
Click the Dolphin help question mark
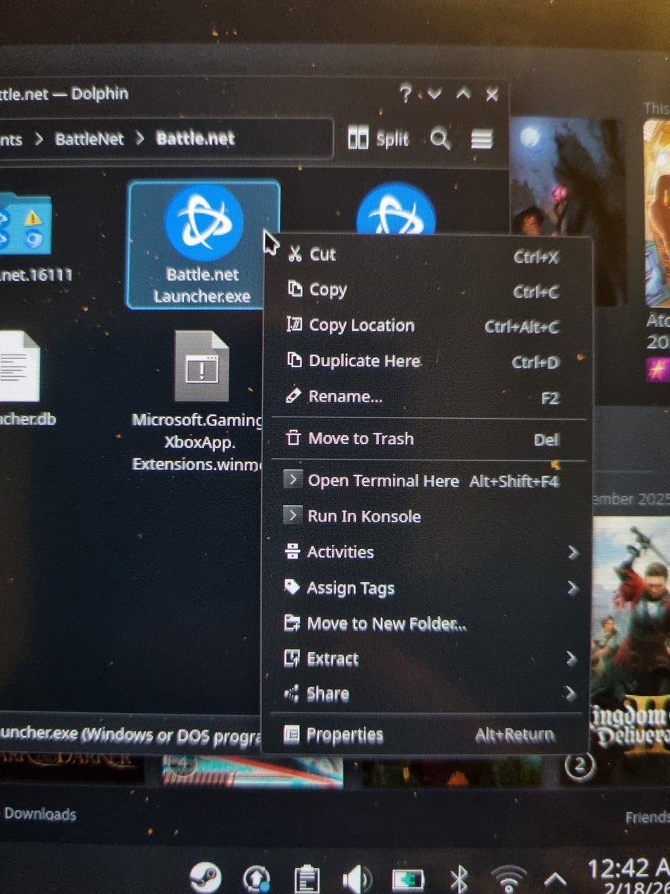point(405,94)
